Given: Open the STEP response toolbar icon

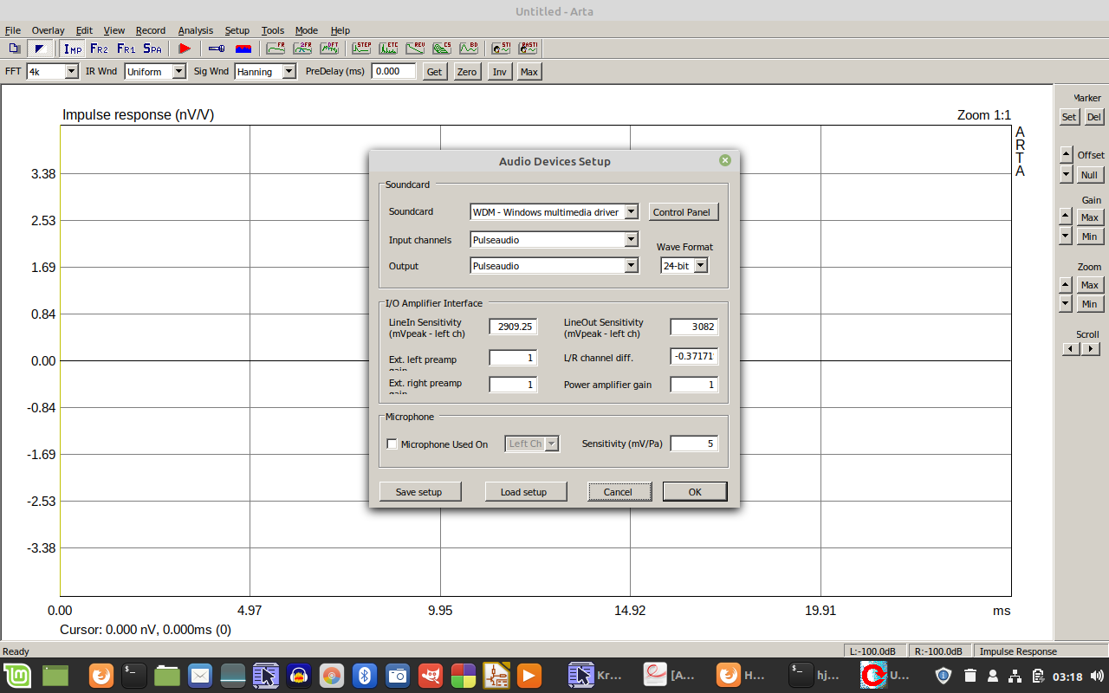Looking at the screenshot, I should pyautogui.click(x=361, y=49).
